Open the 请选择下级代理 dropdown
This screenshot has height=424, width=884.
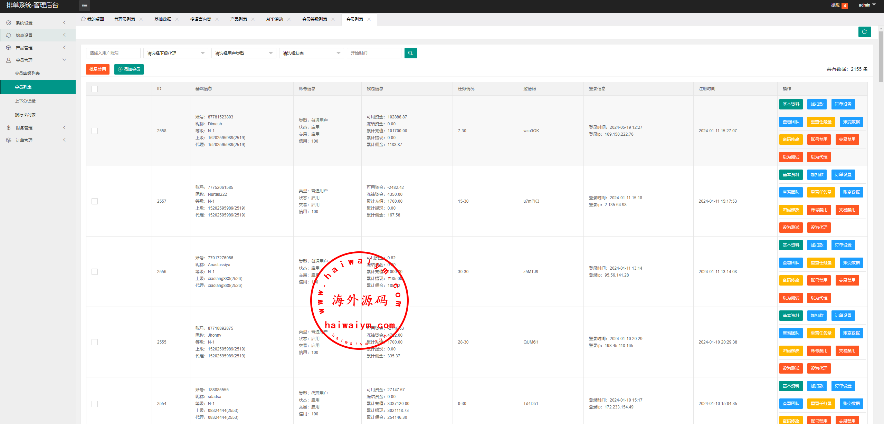(175, 53)
